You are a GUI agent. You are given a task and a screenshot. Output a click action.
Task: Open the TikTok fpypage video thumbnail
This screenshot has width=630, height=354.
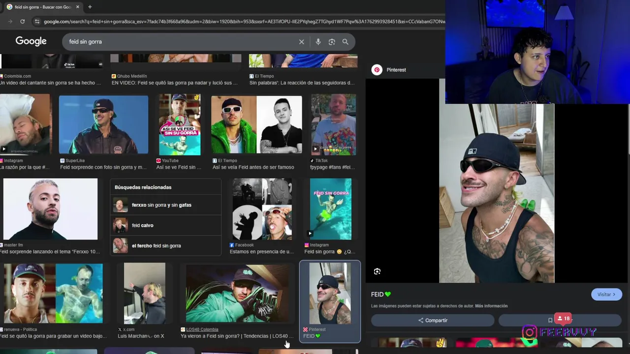334,125
